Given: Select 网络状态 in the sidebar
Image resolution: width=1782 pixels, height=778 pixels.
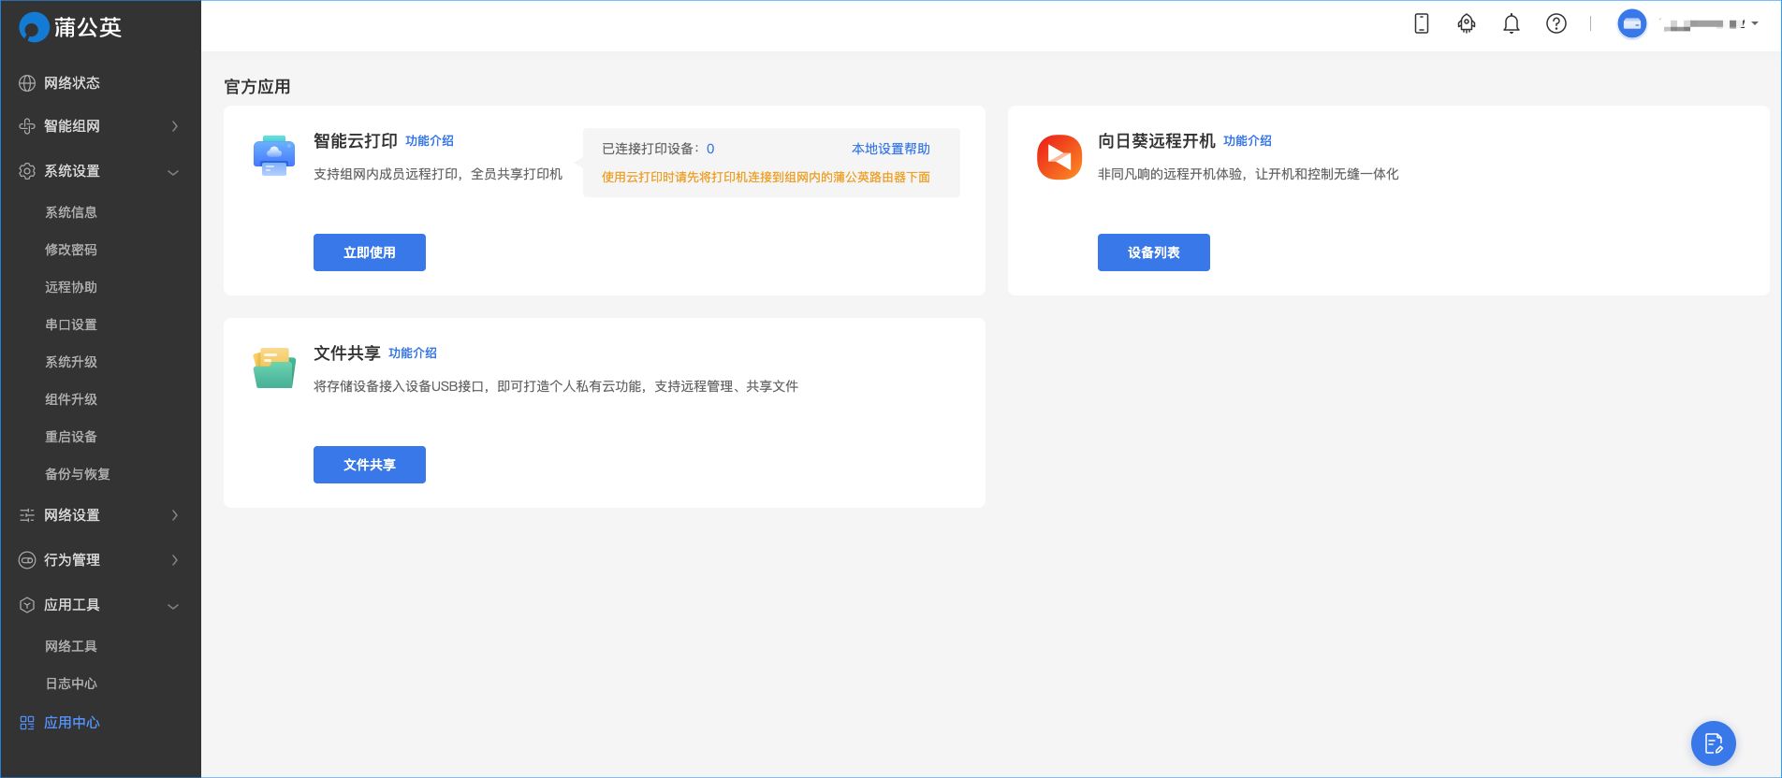Looking at the screenshot, I should click(x=72, y=83).
